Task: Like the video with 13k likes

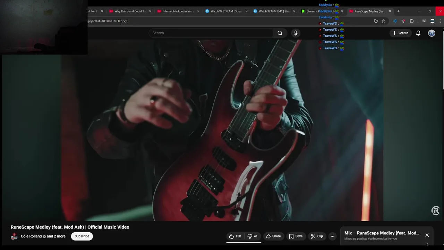Action: [235, 236]
